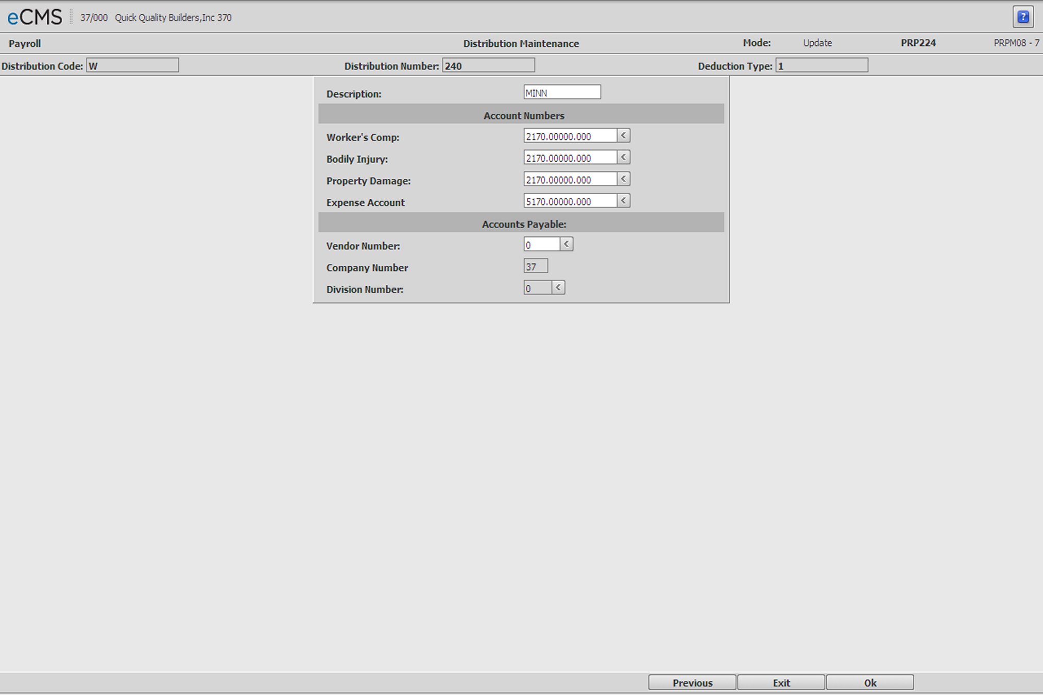This screenshot has height=695, width=1043.
Task: Open lookup for Expense Account
Action: (623, 200)
